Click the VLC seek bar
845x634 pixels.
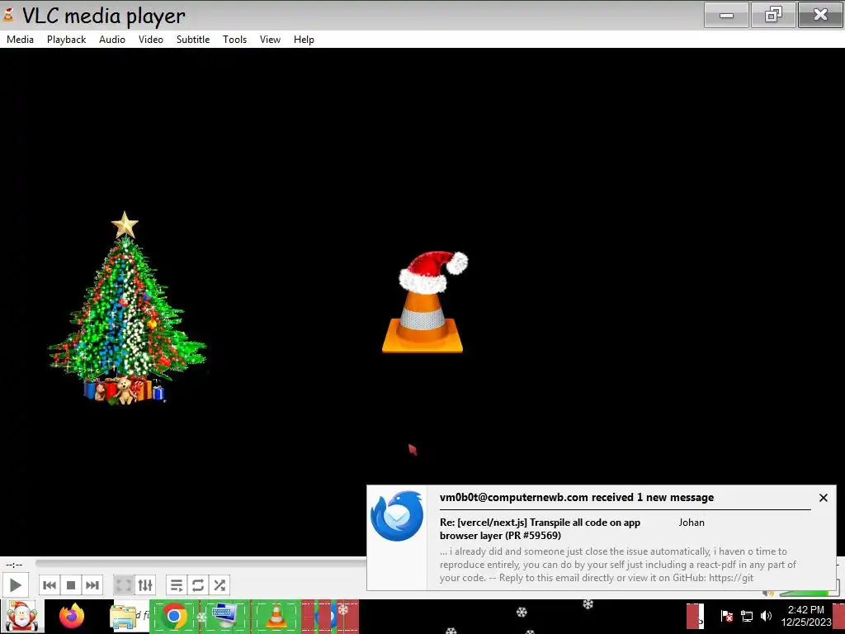tap(201, 563)
